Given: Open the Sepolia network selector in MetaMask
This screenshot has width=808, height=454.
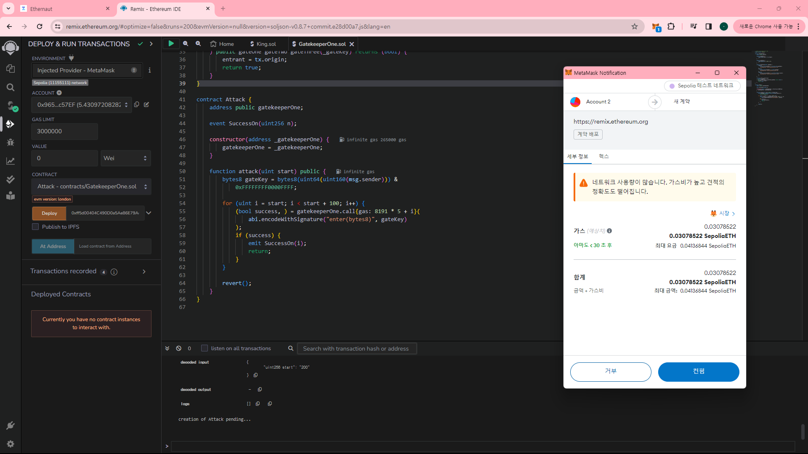Looking at the screenshot, I should pyautogui.click(x=702, y=86).
